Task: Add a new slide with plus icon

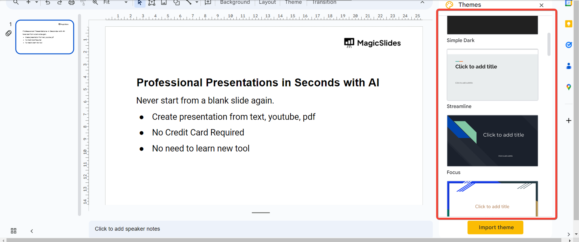Action: (28, 2)
